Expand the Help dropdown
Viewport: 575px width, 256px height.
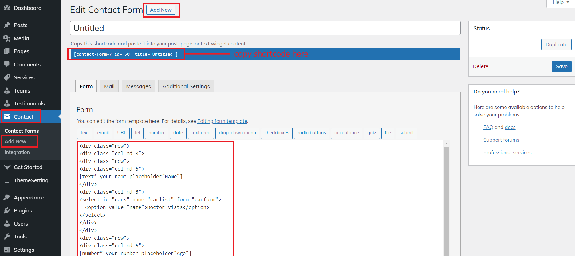click(x=561, y=2)
